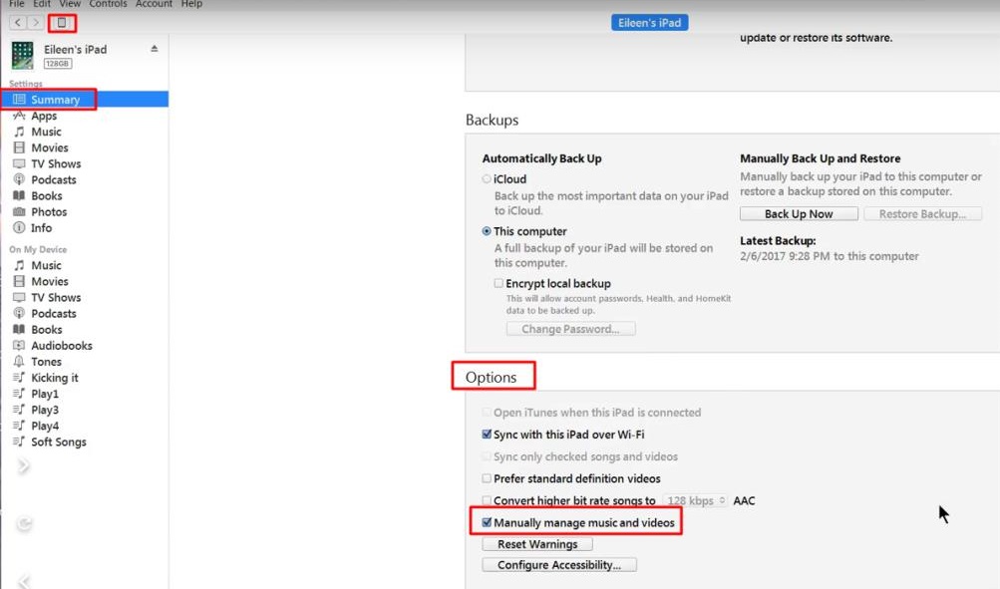This screenshot has height=589, width=1000.
Task: Open the Play3 playlist icon
Action: (19, 410)
